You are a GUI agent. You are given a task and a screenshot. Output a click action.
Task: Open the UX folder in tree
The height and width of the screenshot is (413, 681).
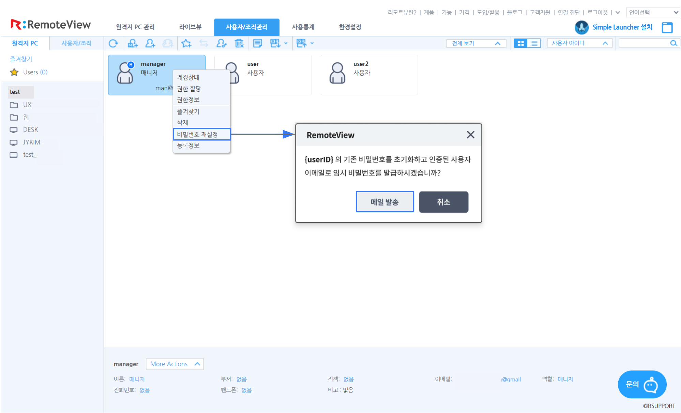pos(27,105)
